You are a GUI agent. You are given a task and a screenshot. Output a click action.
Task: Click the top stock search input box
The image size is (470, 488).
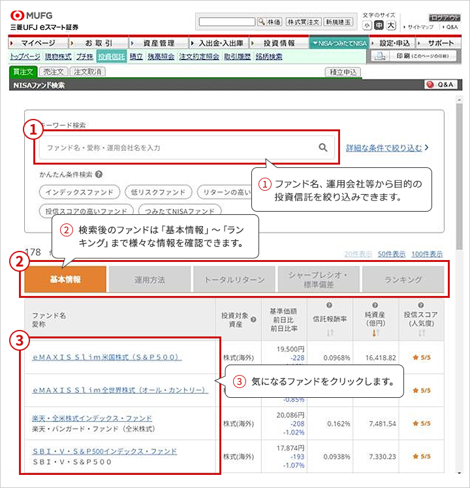[x=227, y=22]
